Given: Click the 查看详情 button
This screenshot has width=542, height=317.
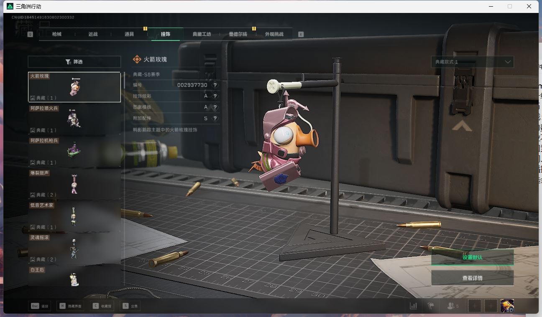Looking at the screenshot, I should [x=472, y=278].
